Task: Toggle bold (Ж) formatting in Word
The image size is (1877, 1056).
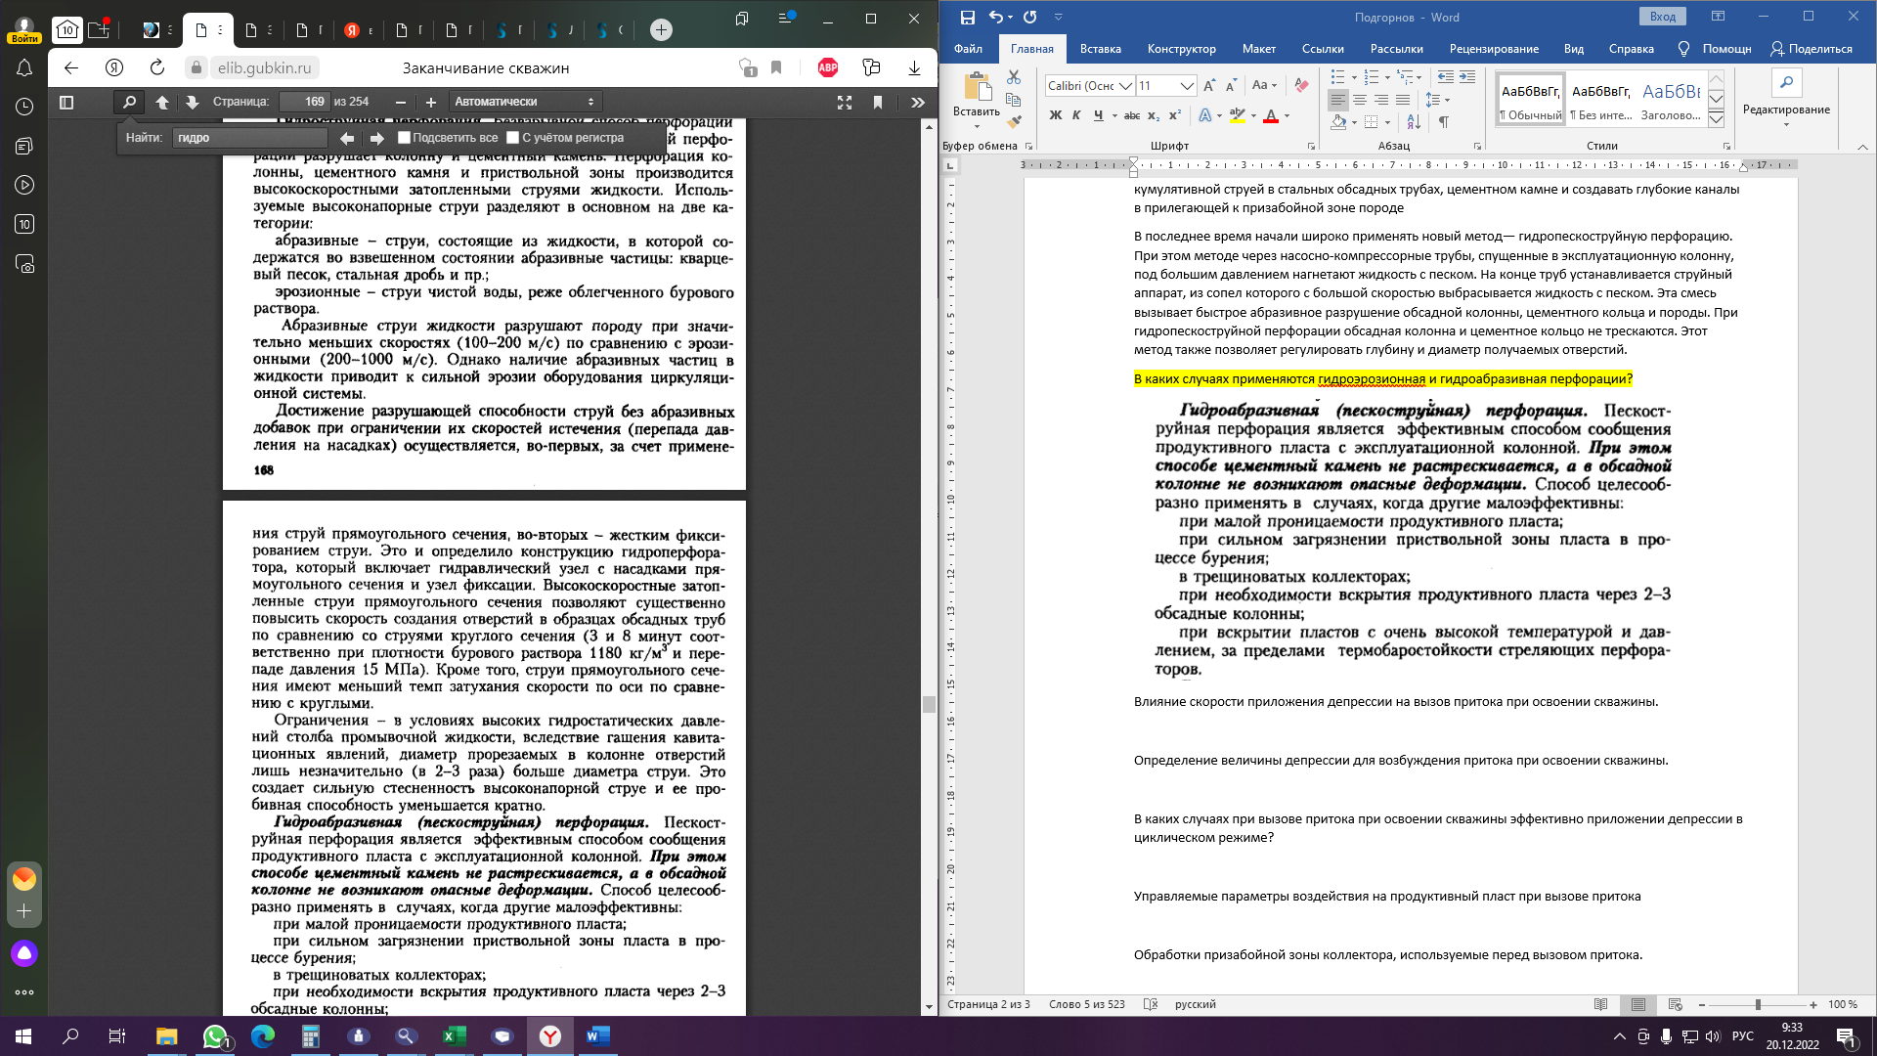Action: point(1055,115)
